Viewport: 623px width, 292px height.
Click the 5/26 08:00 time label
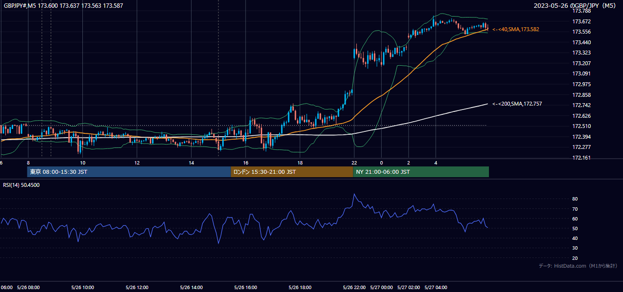28,287
